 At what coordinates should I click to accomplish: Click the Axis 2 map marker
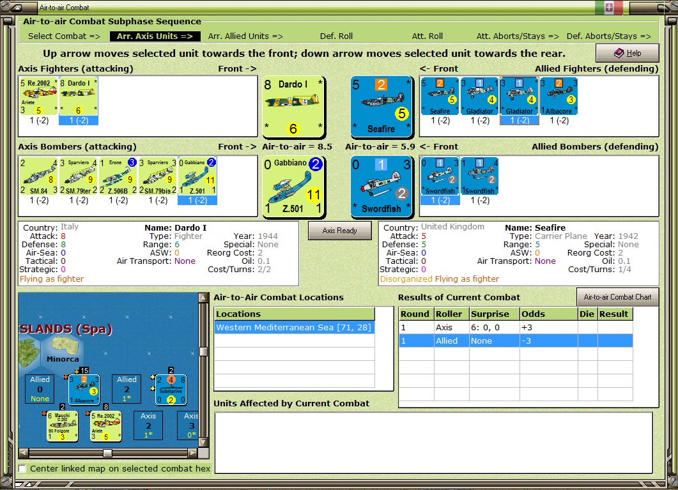tap(148, 425)
